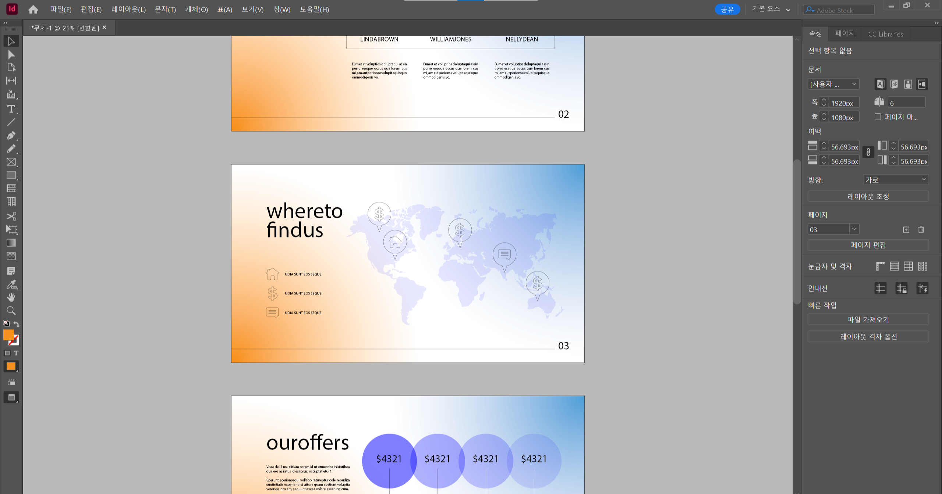
Task: Expand the collapsed toolbar chevrons
Action: coord(5,23)
